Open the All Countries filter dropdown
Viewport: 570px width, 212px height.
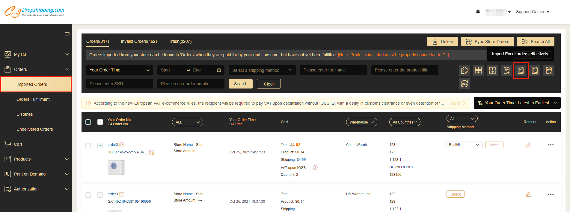click(x=405, y=122)
